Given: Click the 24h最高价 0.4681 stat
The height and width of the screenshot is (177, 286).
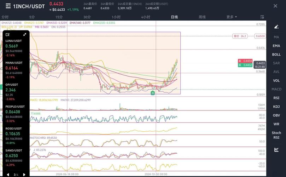Looking at the screenshot, I should pyautogui.click(x=90, y=6).
